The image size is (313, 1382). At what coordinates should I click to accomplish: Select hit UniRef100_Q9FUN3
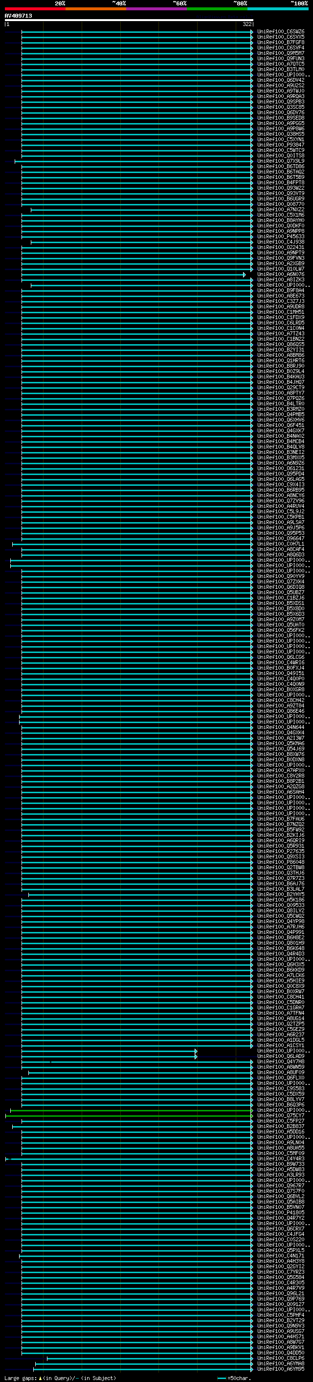280,59
